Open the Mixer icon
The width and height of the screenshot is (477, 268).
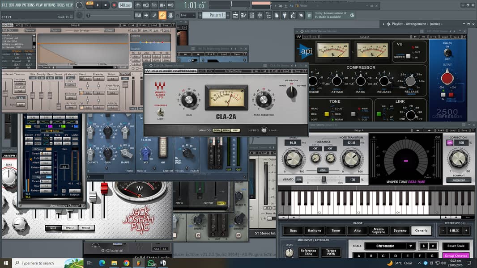pos(260,15)
